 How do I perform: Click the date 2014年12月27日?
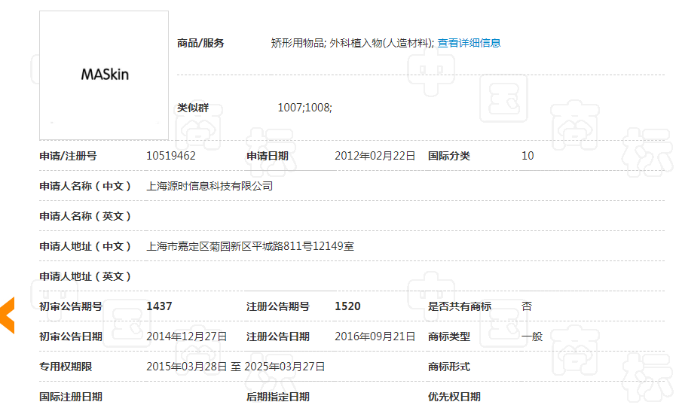pyautogui.click(x=186, y=336)
